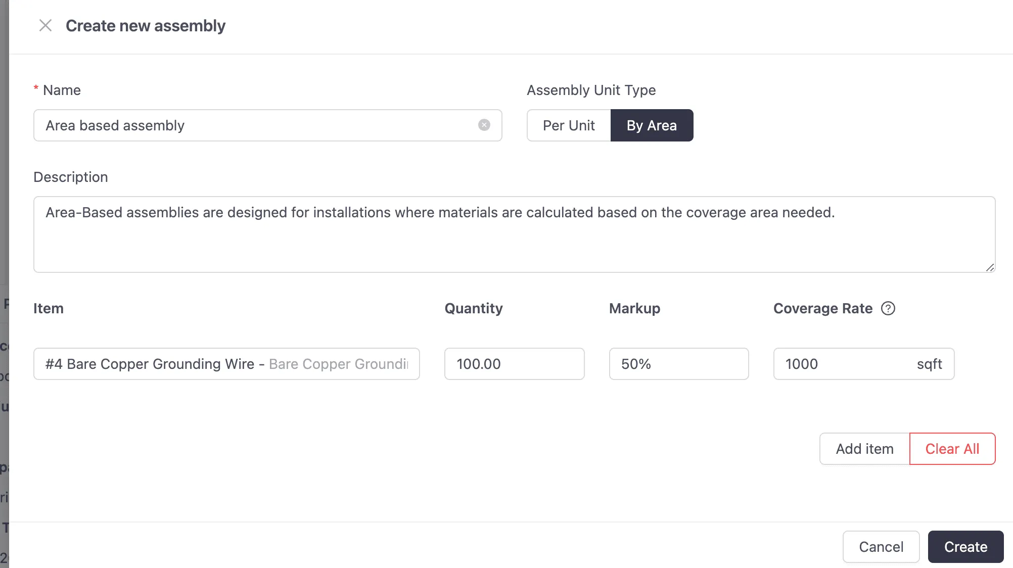
Task: Cancel the assembly creation
Action: click(x=881, y=547)
